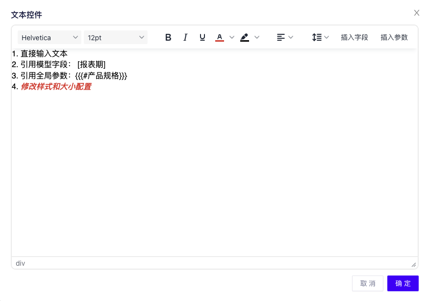Open the Helvetica font family dropdown
Image resolution: width=428 pixels, height=301 pixels.
[x=50, y=37]
